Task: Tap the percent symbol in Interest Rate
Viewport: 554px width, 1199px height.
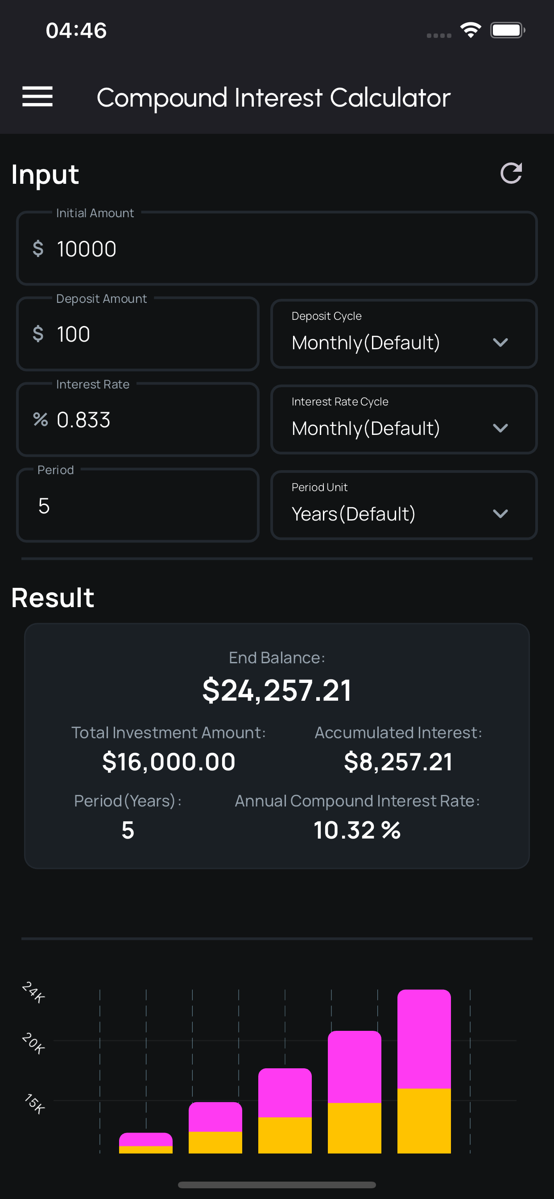Action: pos(41,420)
